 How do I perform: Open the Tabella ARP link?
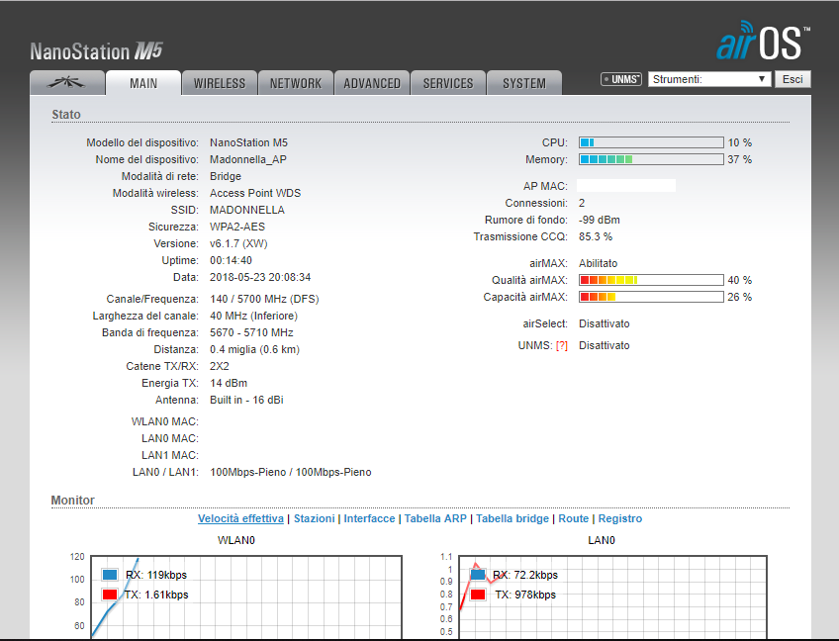[x=435, y=518]
